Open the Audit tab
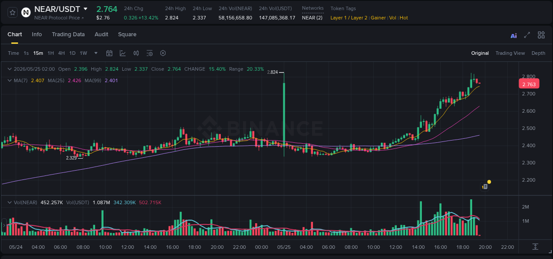 click(x=101, y=34)
